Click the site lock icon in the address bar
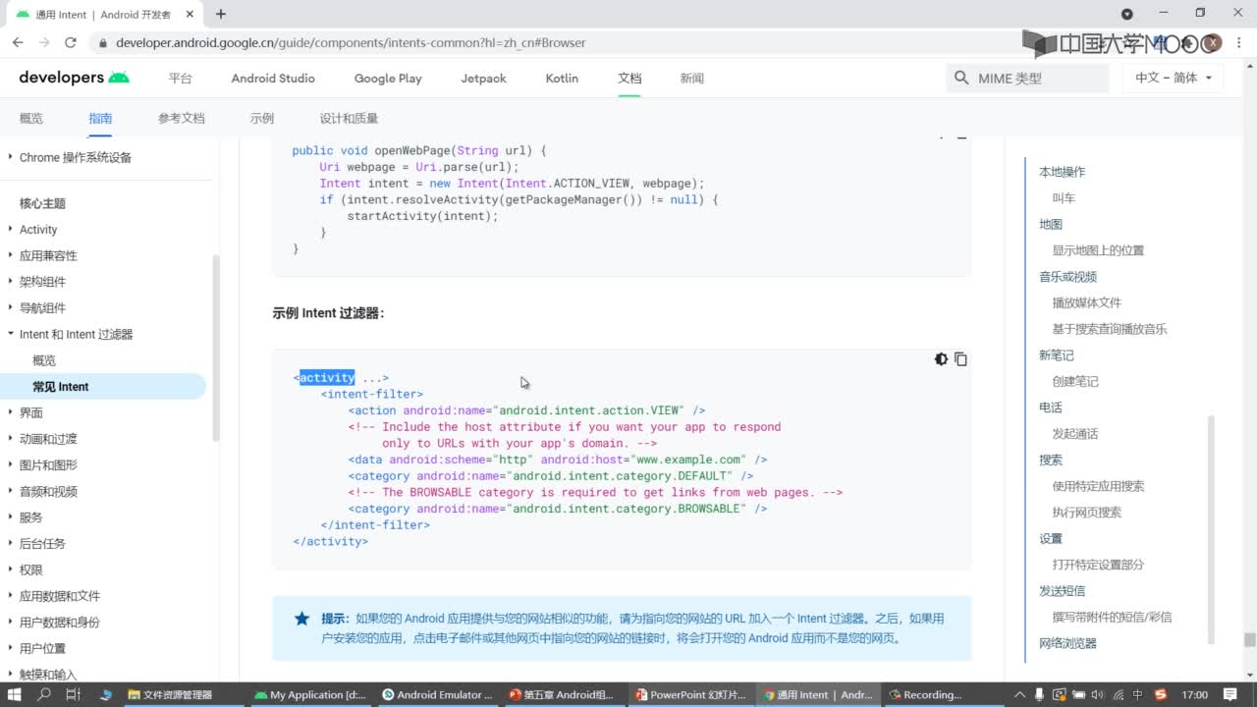Viewport: 1257px width, 707px height. 102,43
